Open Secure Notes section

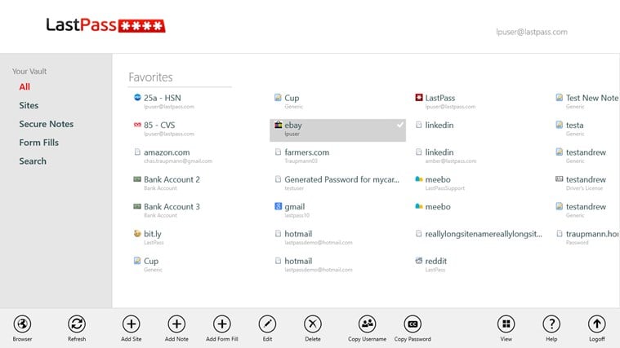point(47,124)
